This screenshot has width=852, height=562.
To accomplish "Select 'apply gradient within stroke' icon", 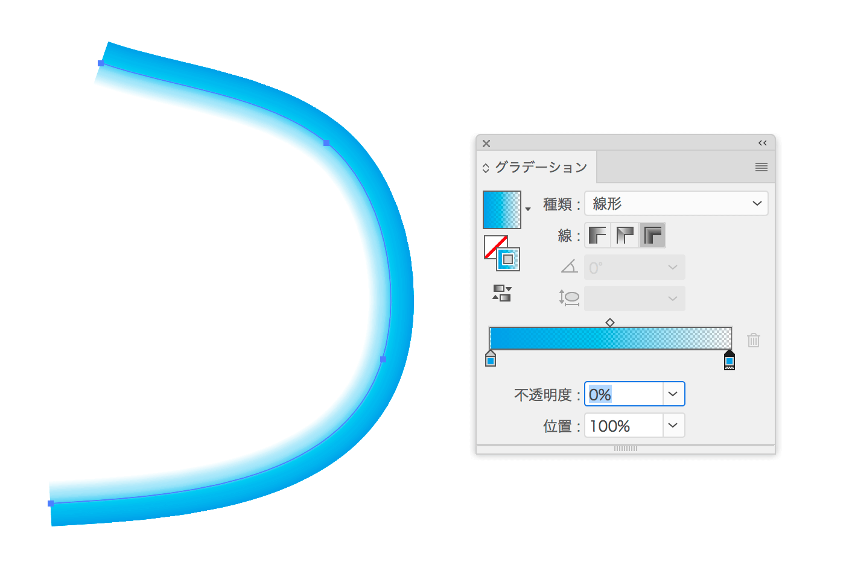I will pyautogui.click(x=597, y=235).
